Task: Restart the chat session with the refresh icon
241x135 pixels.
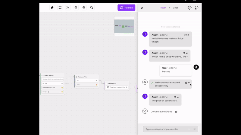Action: click(x=197, y=8)
